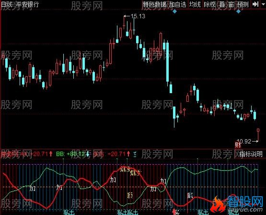The height and width of the screenshot is (215, 266).
Task: Click the red up arrow after 多方 value
Action: pyautogui.click(x=128, y=154)
